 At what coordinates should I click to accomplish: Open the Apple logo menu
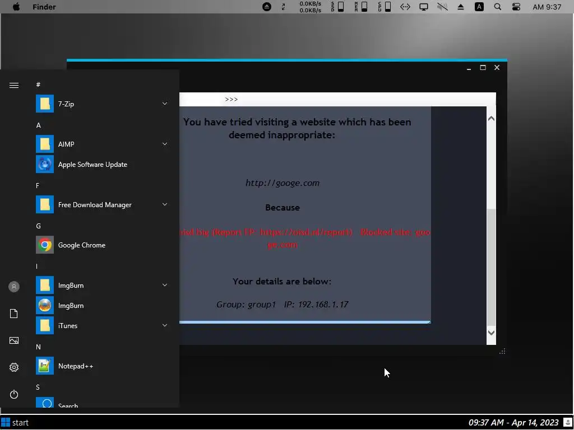(16, 7)
